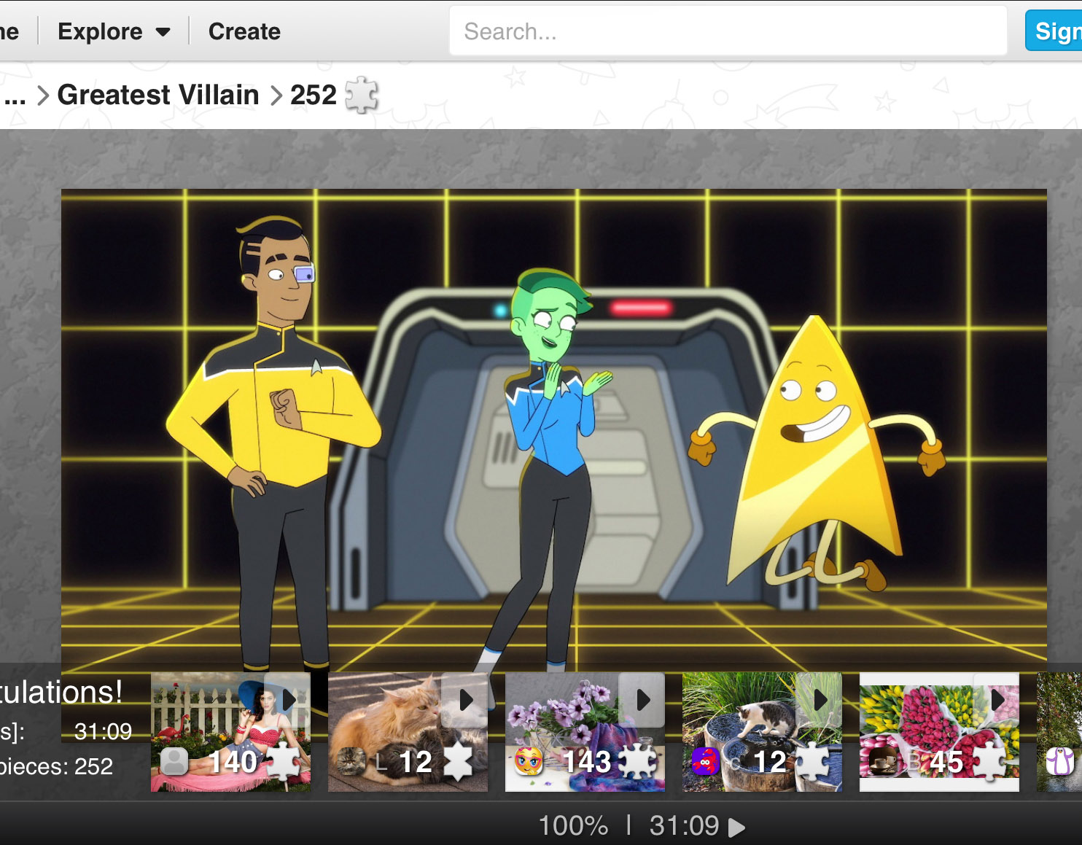Open the 143-piece purple flowers puzzle
The width and height of the screenshot is (1082, 845).
(585, 731)
